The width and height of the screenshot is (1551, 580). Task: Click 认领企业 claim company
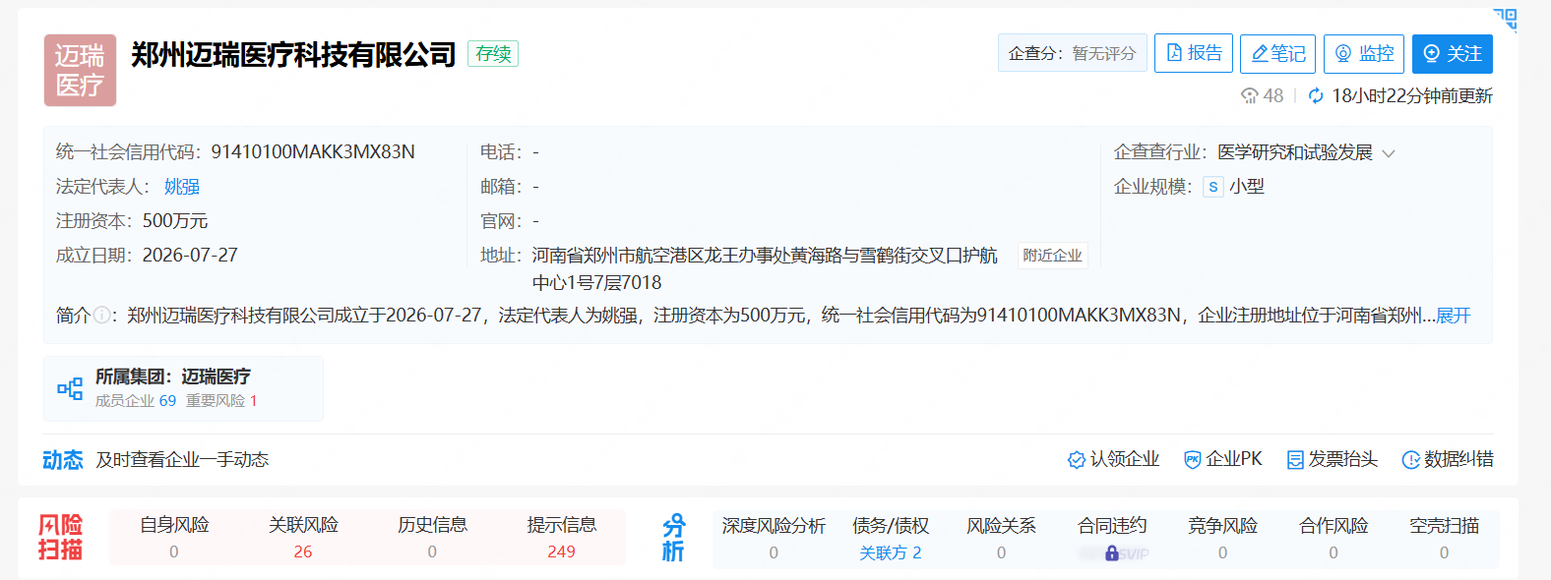tap(1113, 459)
